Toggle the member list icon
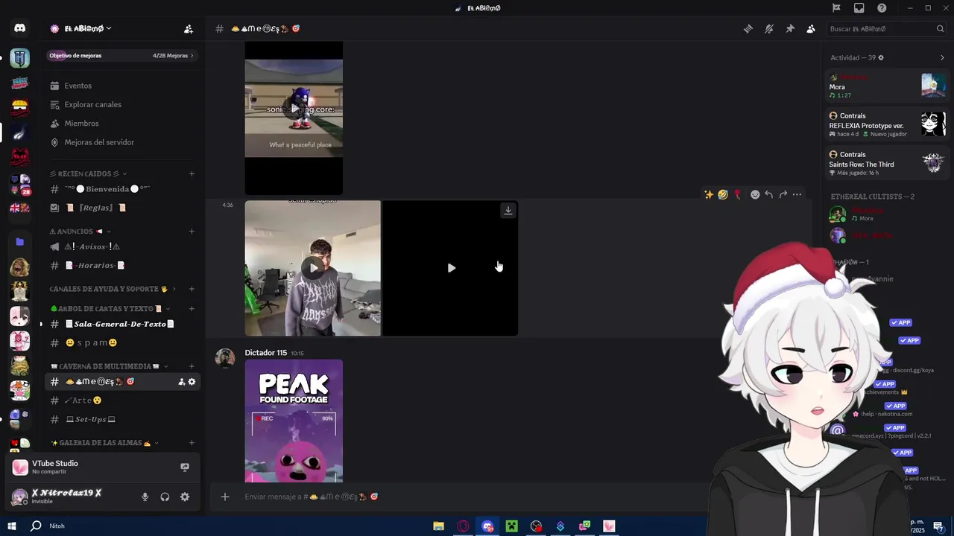Screen dimensions: 954x536 pyautogui.click(x=811, y=29)
